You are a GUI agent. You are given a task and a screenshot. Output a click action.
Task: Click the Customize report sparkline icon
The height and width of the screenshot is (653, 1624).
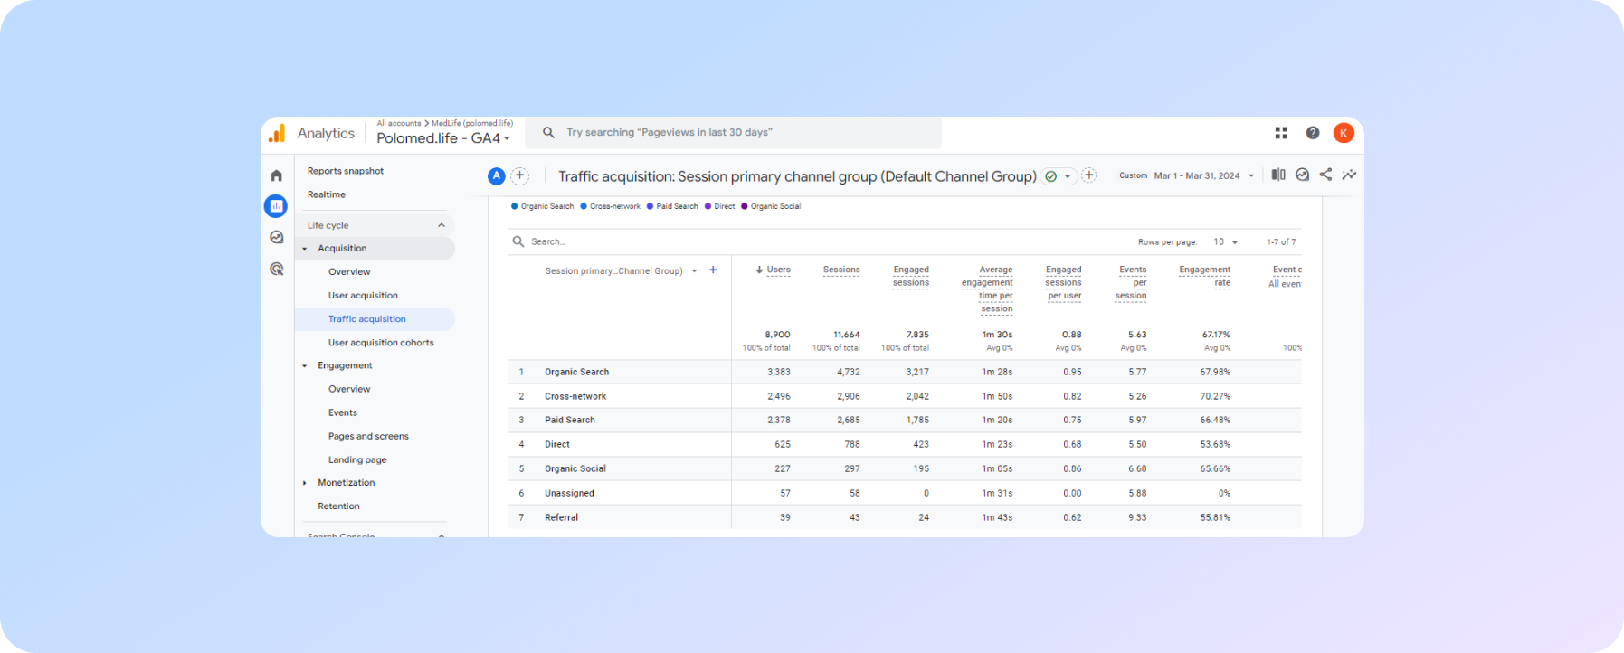[x=1349, y=175]
